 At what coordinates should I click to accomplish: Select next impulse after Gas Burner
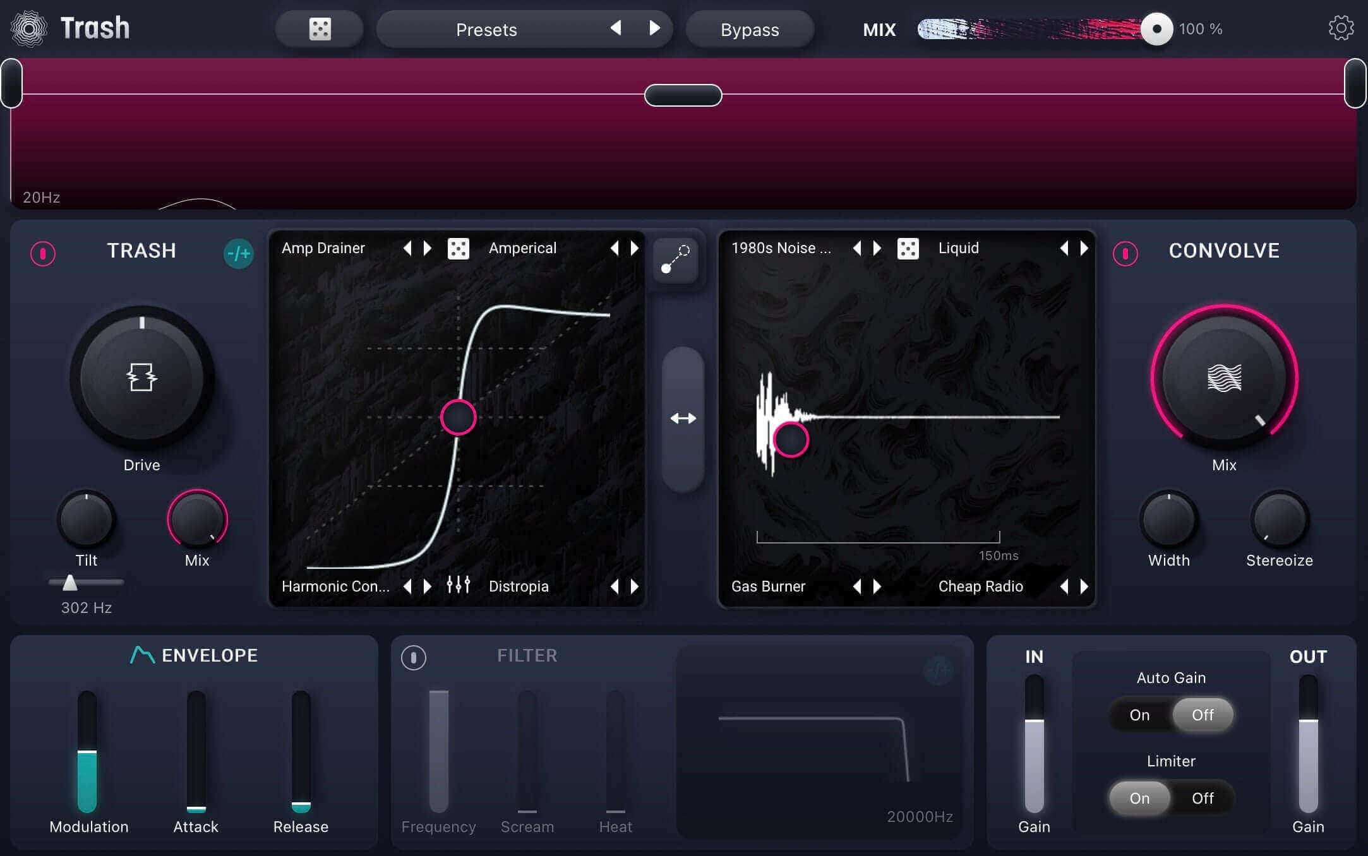pos(877,586)
